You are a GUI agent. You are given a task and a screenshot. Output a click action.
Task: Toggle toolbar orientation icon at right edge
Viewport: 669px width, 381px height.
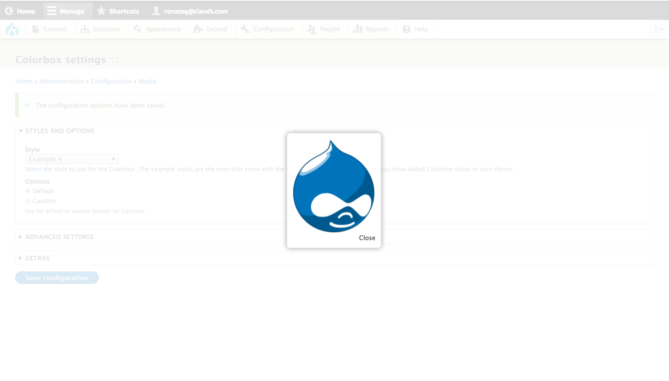659,29
